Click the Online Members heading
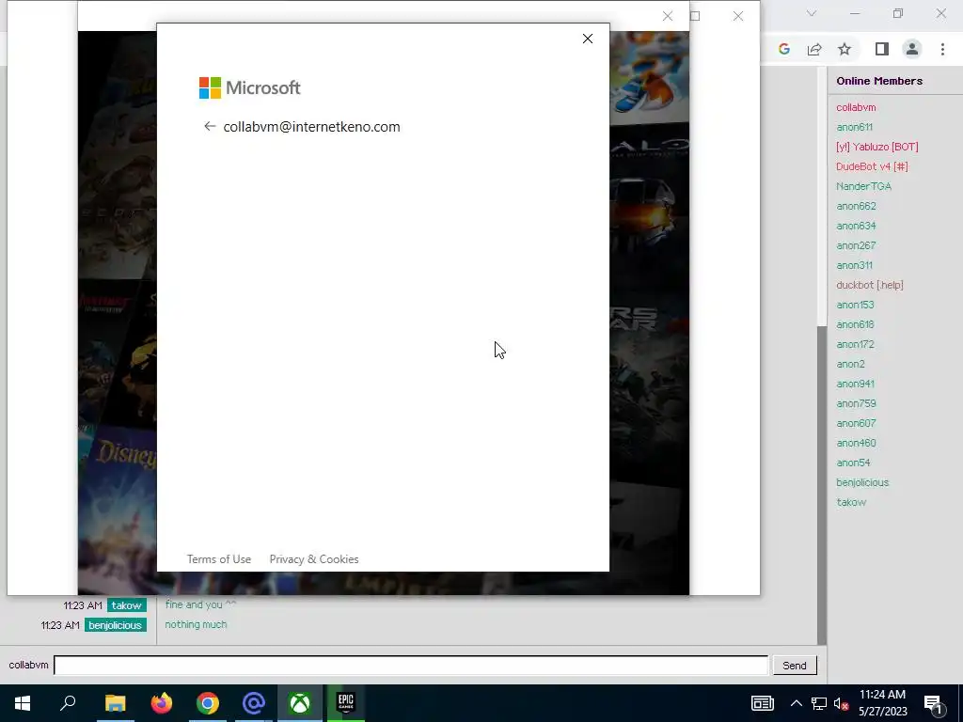 coord(879,81)
